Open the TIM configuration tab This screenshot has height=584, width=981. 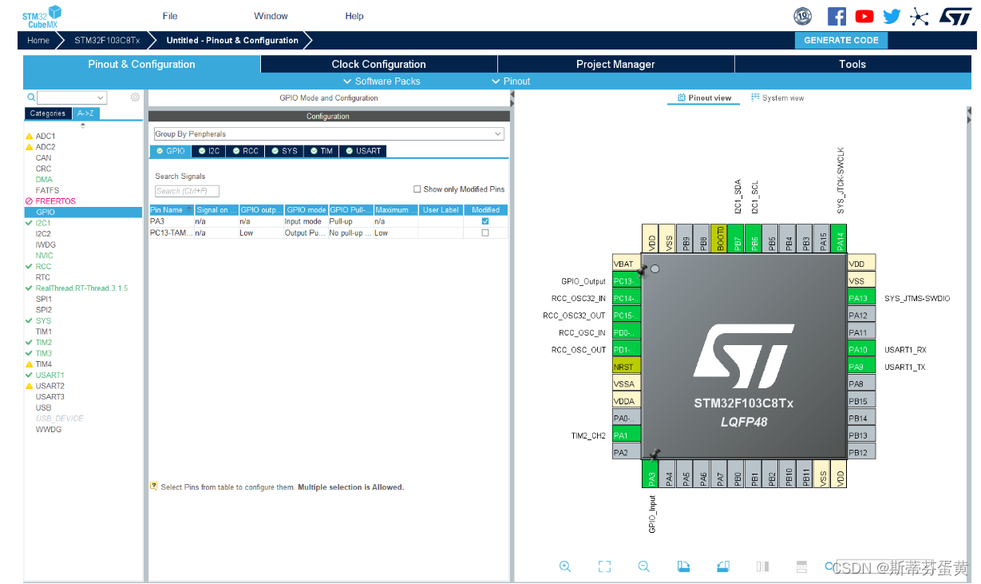click(x=322, y=151)
